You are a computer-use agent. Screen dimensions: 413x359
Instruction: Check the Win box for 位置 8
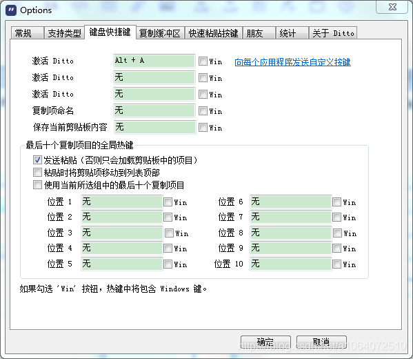337,233
